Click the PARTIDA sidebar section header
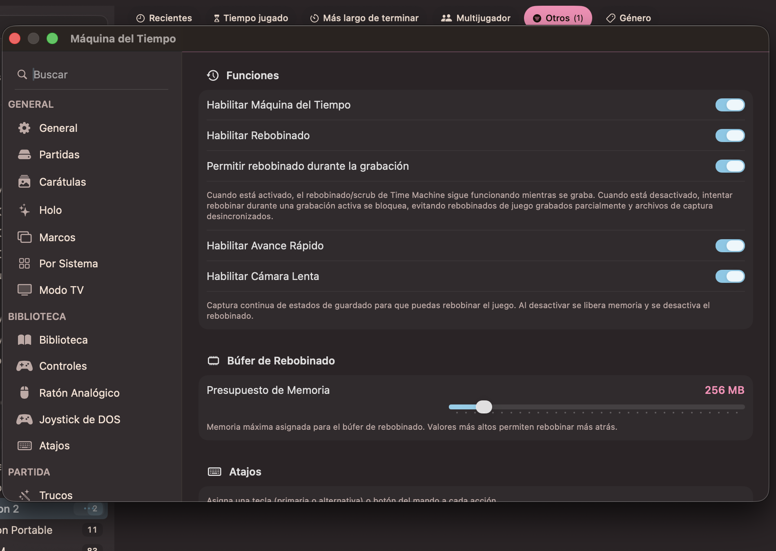The height and width of the screenshot is (551, 776). point(29,472)
